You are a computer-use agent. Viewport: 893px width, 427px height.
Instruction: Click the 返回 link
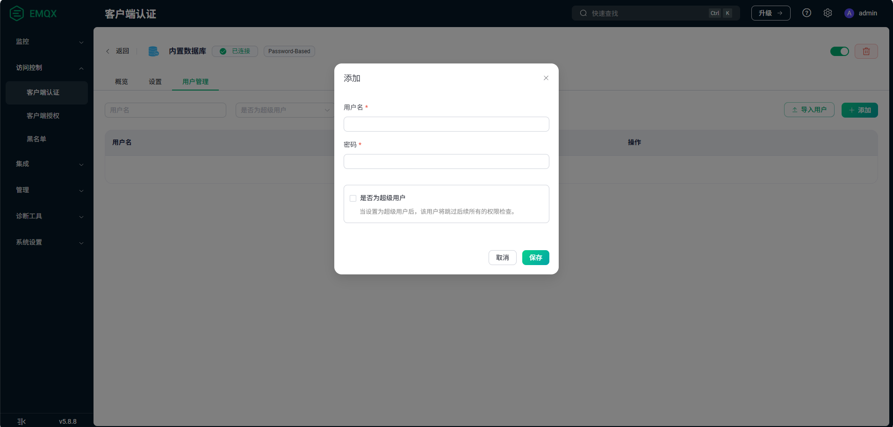(x=122, y=51)
